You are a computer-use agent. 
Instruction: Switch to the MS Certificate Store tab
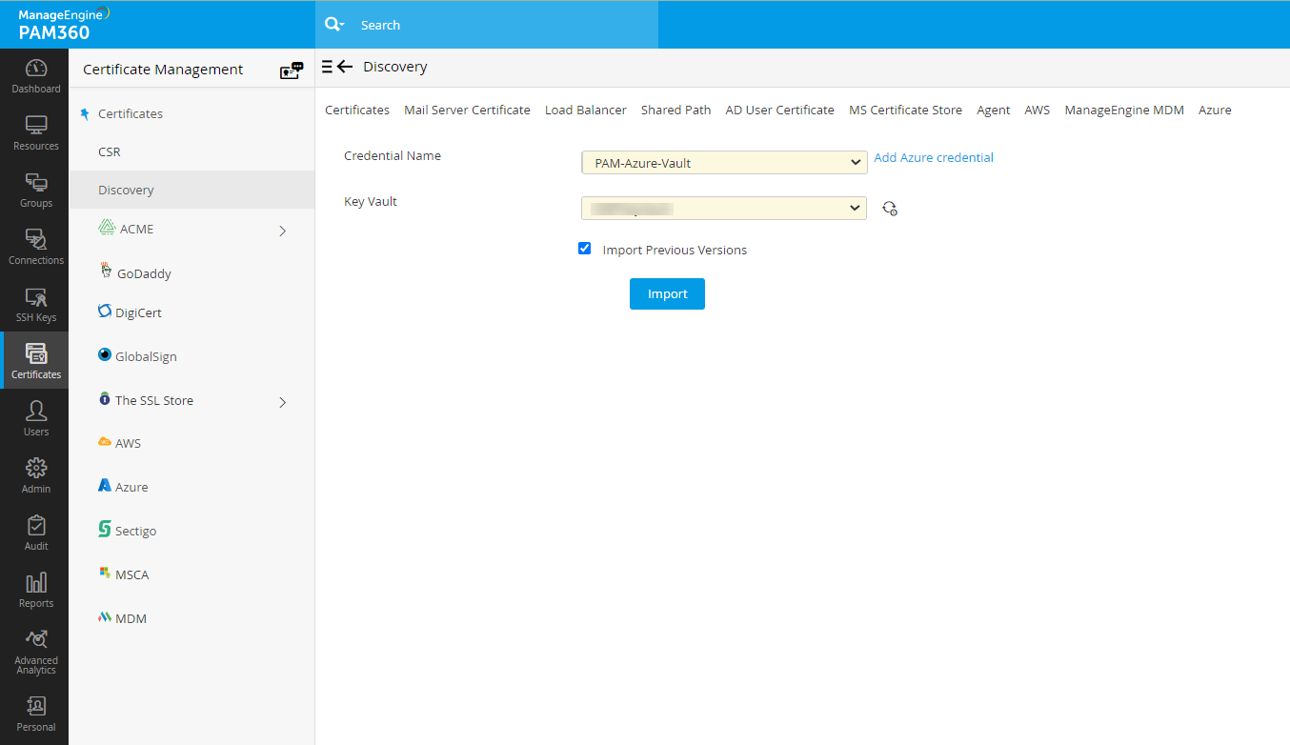(x=905, y=110)
